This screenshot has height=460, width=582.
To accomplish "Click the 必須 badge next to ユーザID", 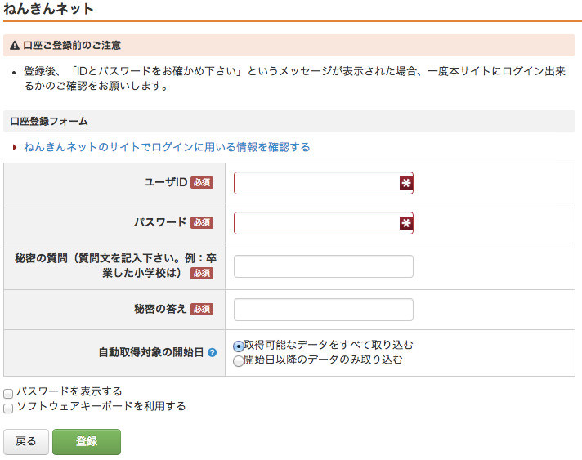I will click(202, 183).
